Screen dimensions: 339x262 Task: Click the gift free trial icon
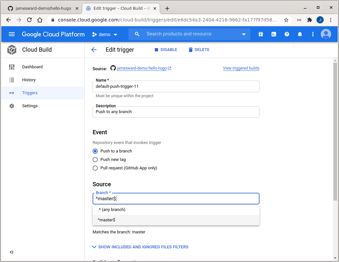click(x=260, y=34)
